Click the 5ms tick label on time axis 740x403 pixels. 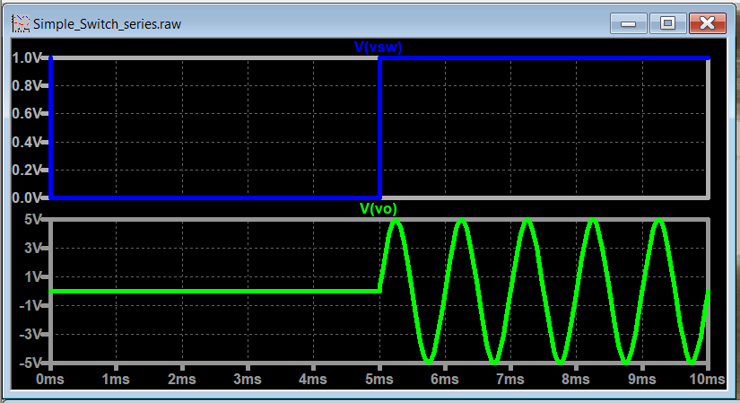(x=379, y=381)
